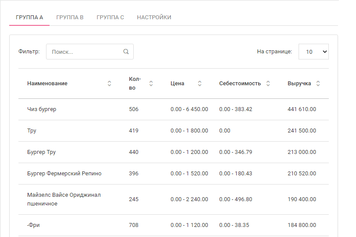Sort by Выручка using arrows icon
This screenshot has width=356, height=237.
[x=318, y=84]
